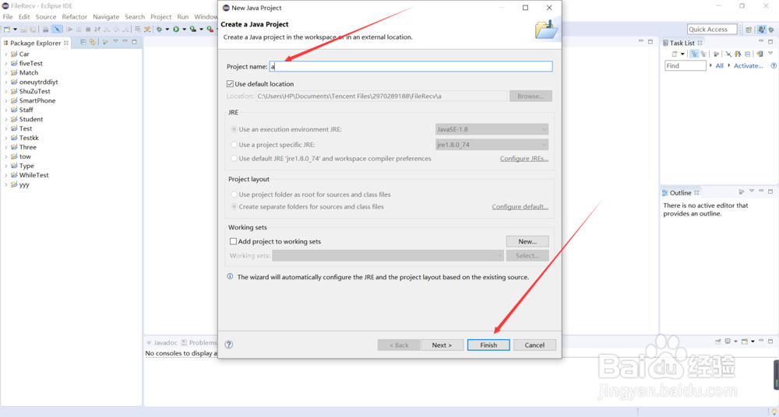Select Use project folder as root radio
Screen dimensions: 779x417
pos(234,194)
